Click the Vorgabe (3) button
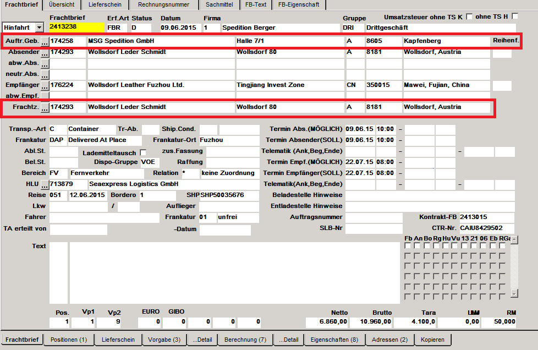 pos(164,340)
